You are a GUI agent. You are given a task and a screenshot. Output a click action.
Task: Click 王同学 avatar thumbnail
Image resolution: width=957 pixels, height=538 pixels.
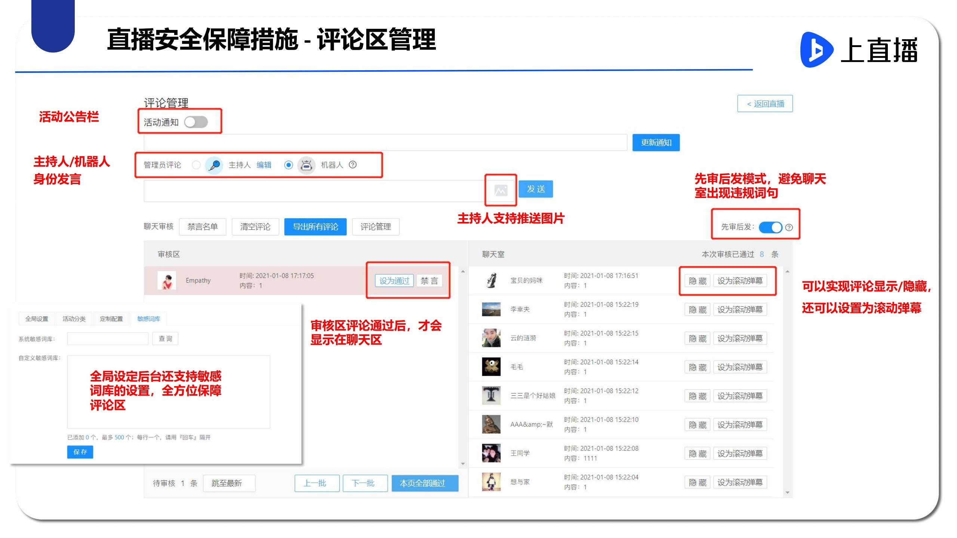tap(491, 453)
